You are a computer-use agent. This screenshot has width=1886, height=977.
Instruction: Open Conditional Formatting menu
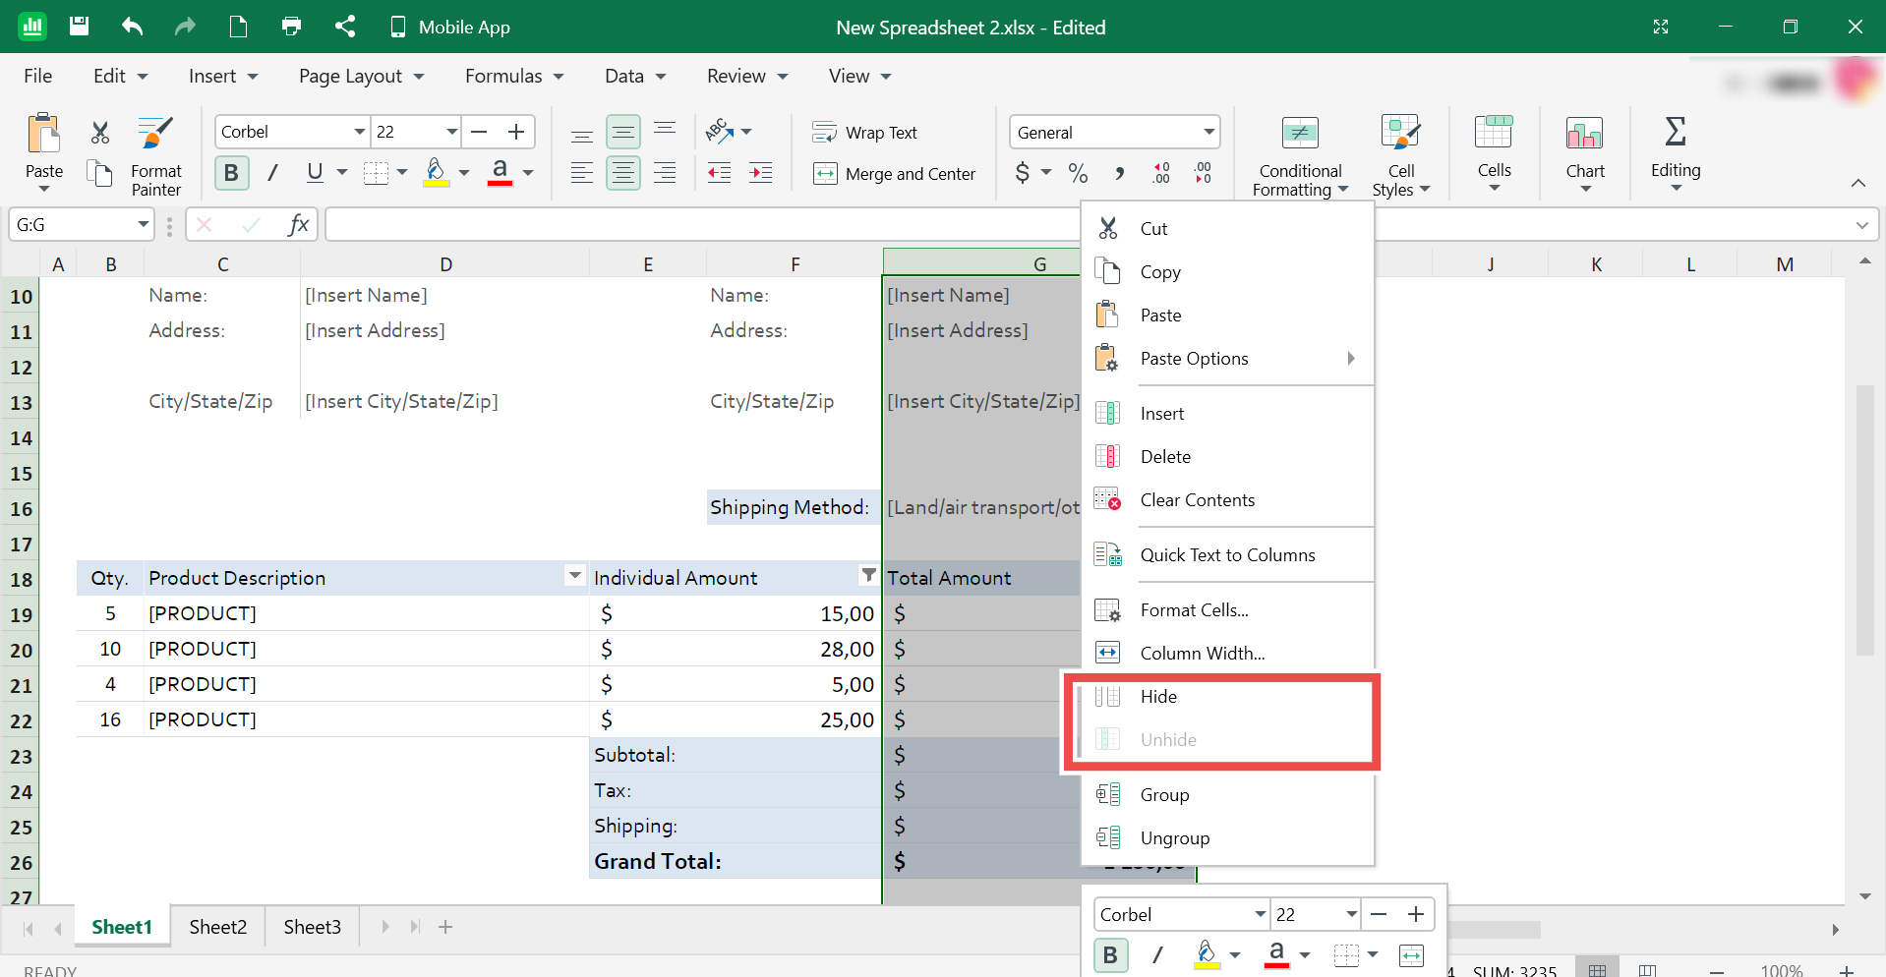click(x=1300, y=156)
